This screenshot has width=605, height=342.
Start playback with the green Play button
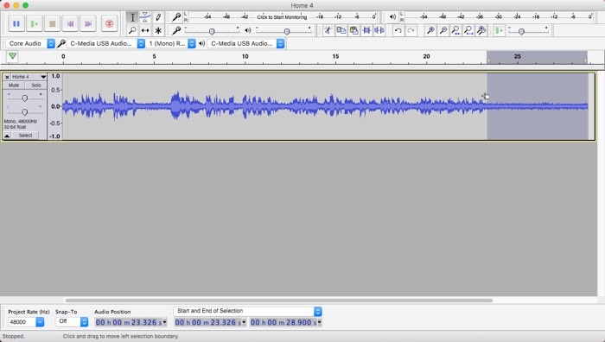(x=34, y=23)
